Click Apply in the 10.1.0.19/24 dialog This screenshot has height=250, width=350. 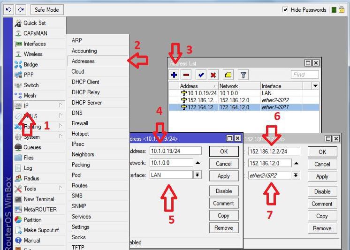(224, 176)
